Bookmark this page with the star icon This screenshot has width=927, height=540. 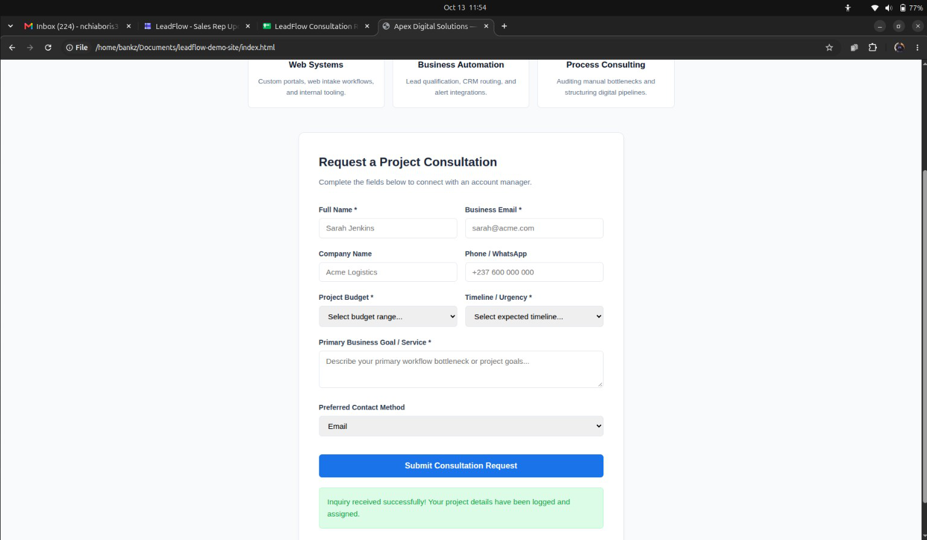pos(829,48)
